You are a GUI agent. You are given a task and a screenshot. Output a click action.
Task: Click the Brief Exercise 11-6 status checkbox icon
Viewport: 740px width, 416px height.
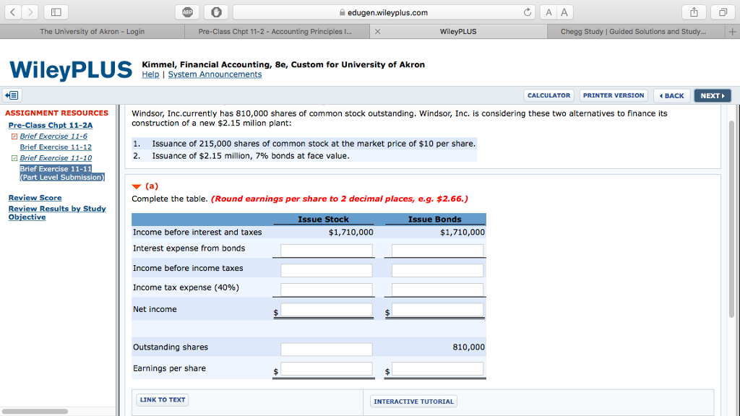tap(14, 136)
